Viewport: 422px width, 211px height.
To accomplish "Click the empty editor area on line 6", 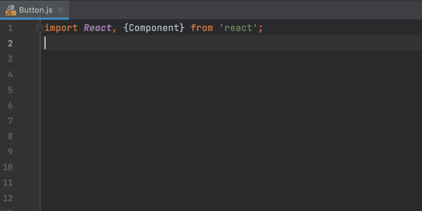I will tap(141, 105).
